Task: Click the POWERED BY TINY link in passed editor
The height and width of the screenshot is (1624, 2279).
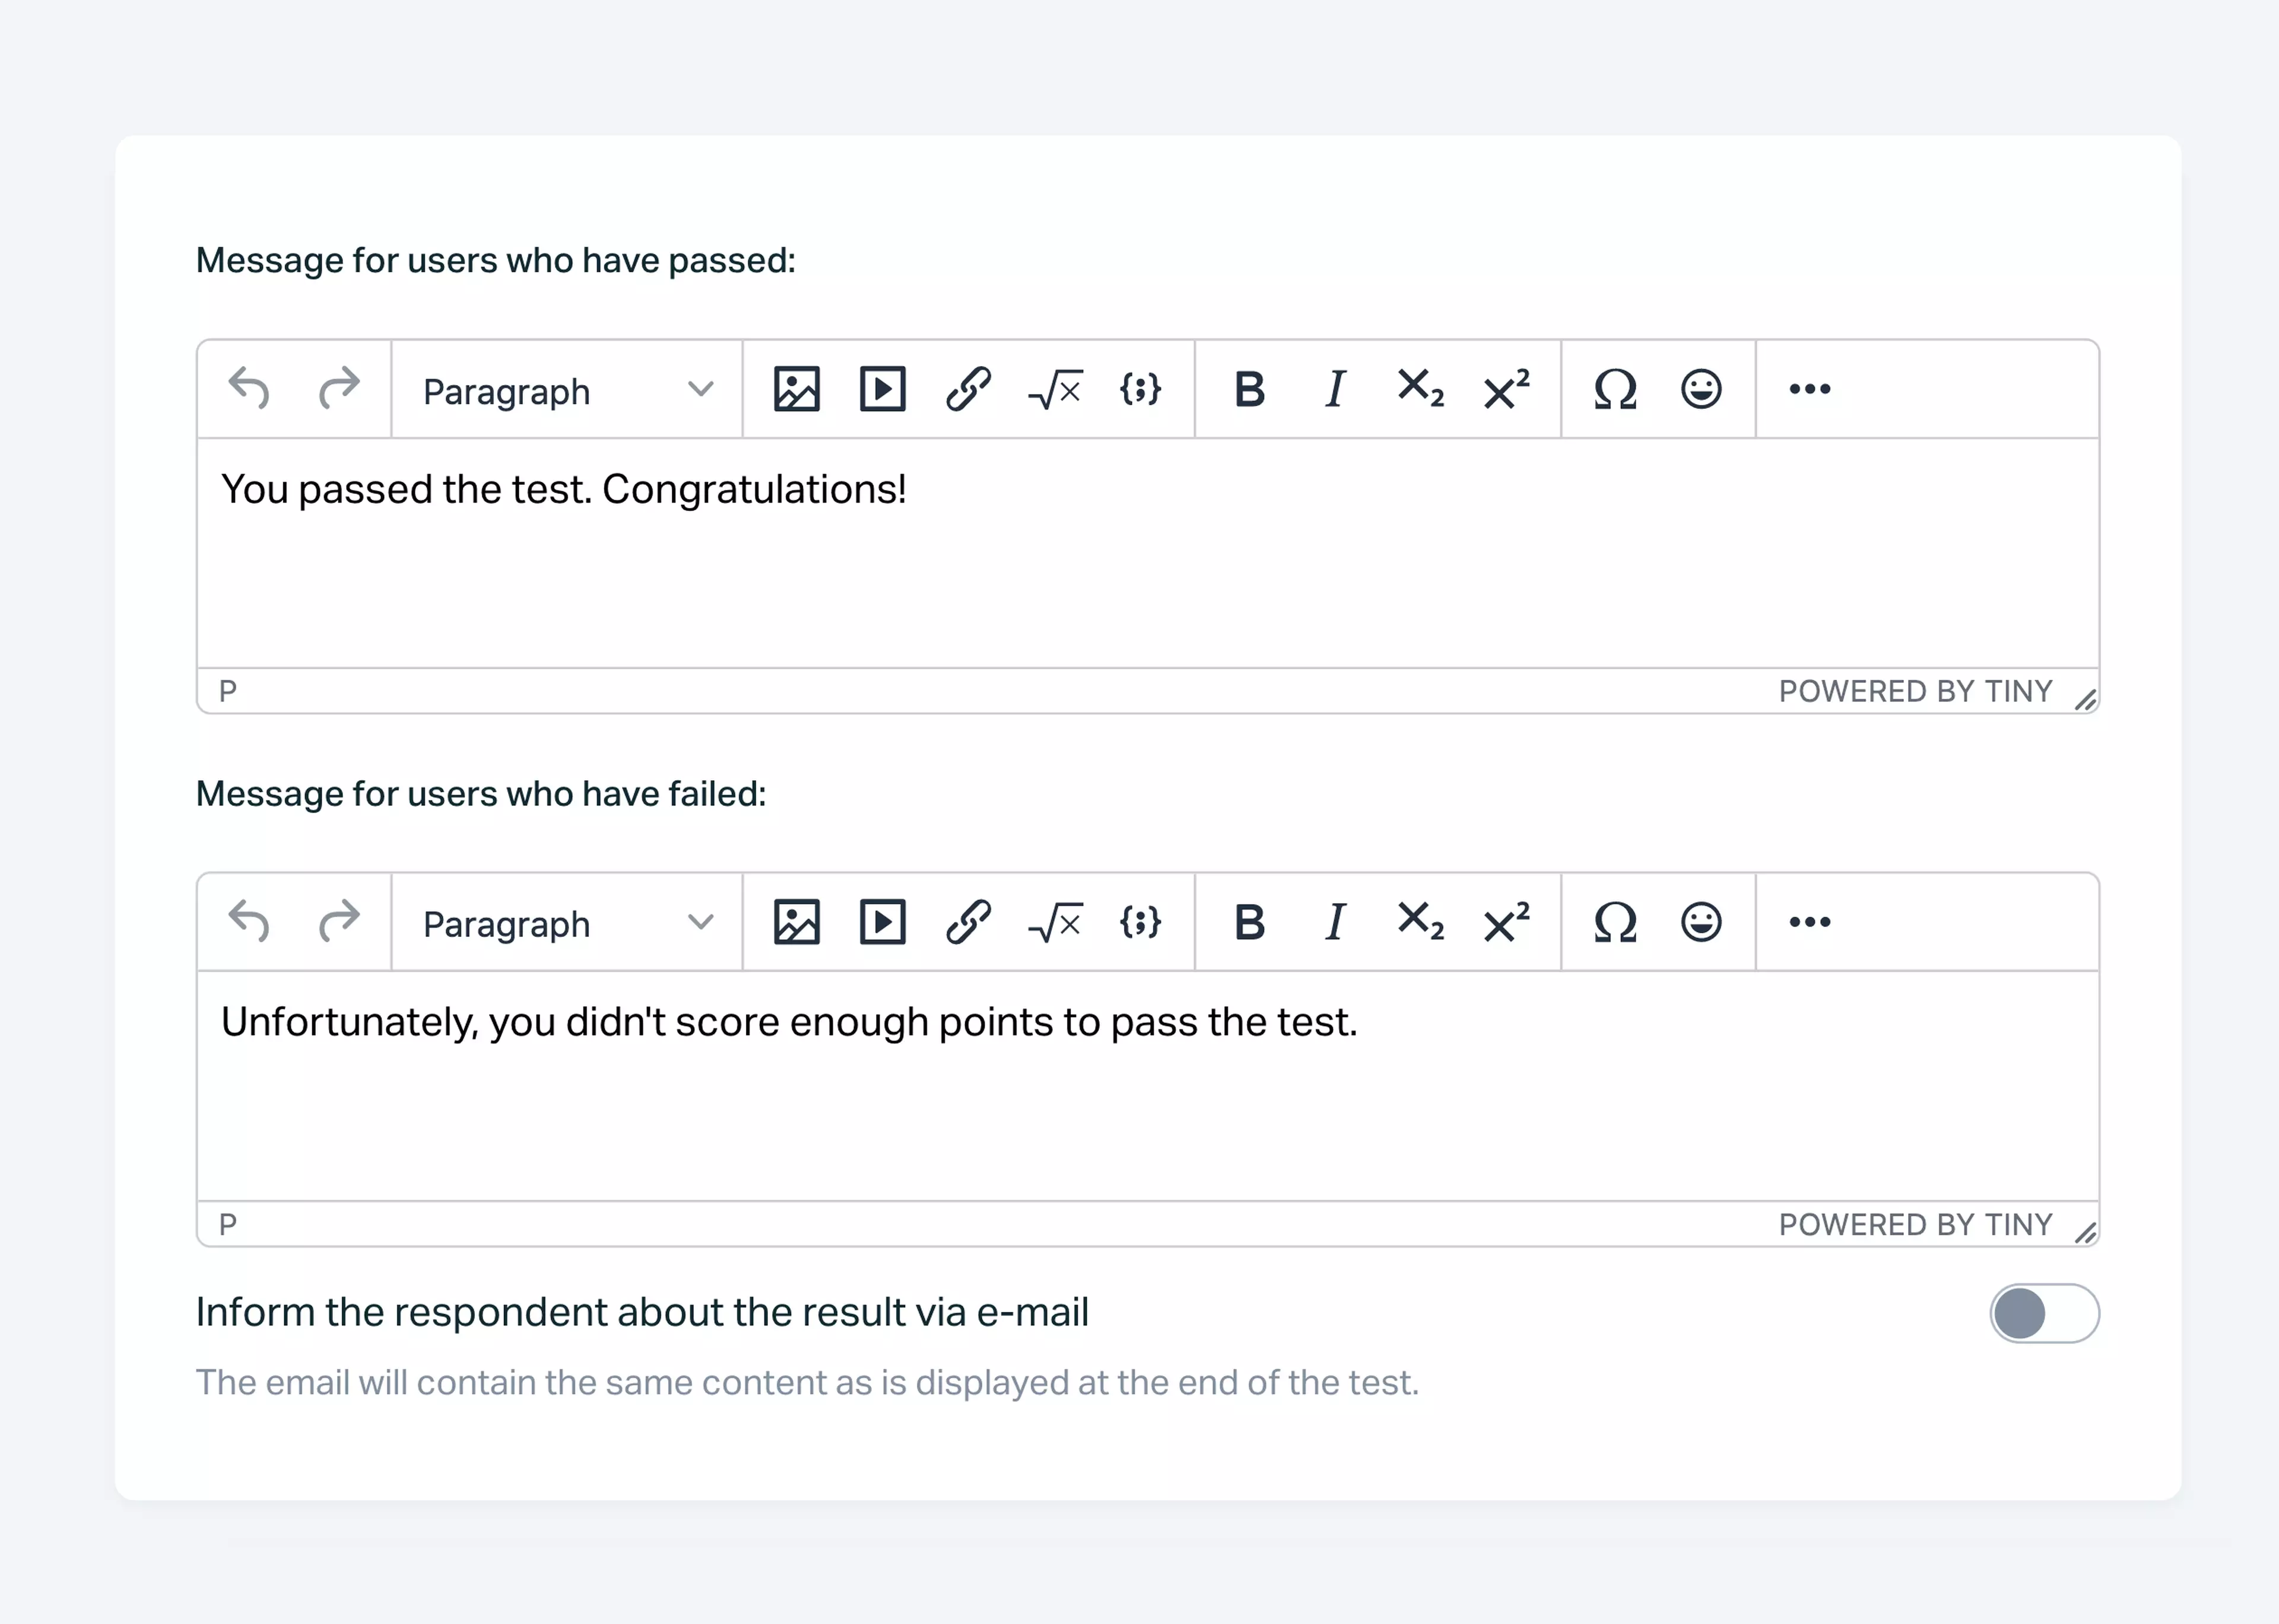Action: [1914, 691]
